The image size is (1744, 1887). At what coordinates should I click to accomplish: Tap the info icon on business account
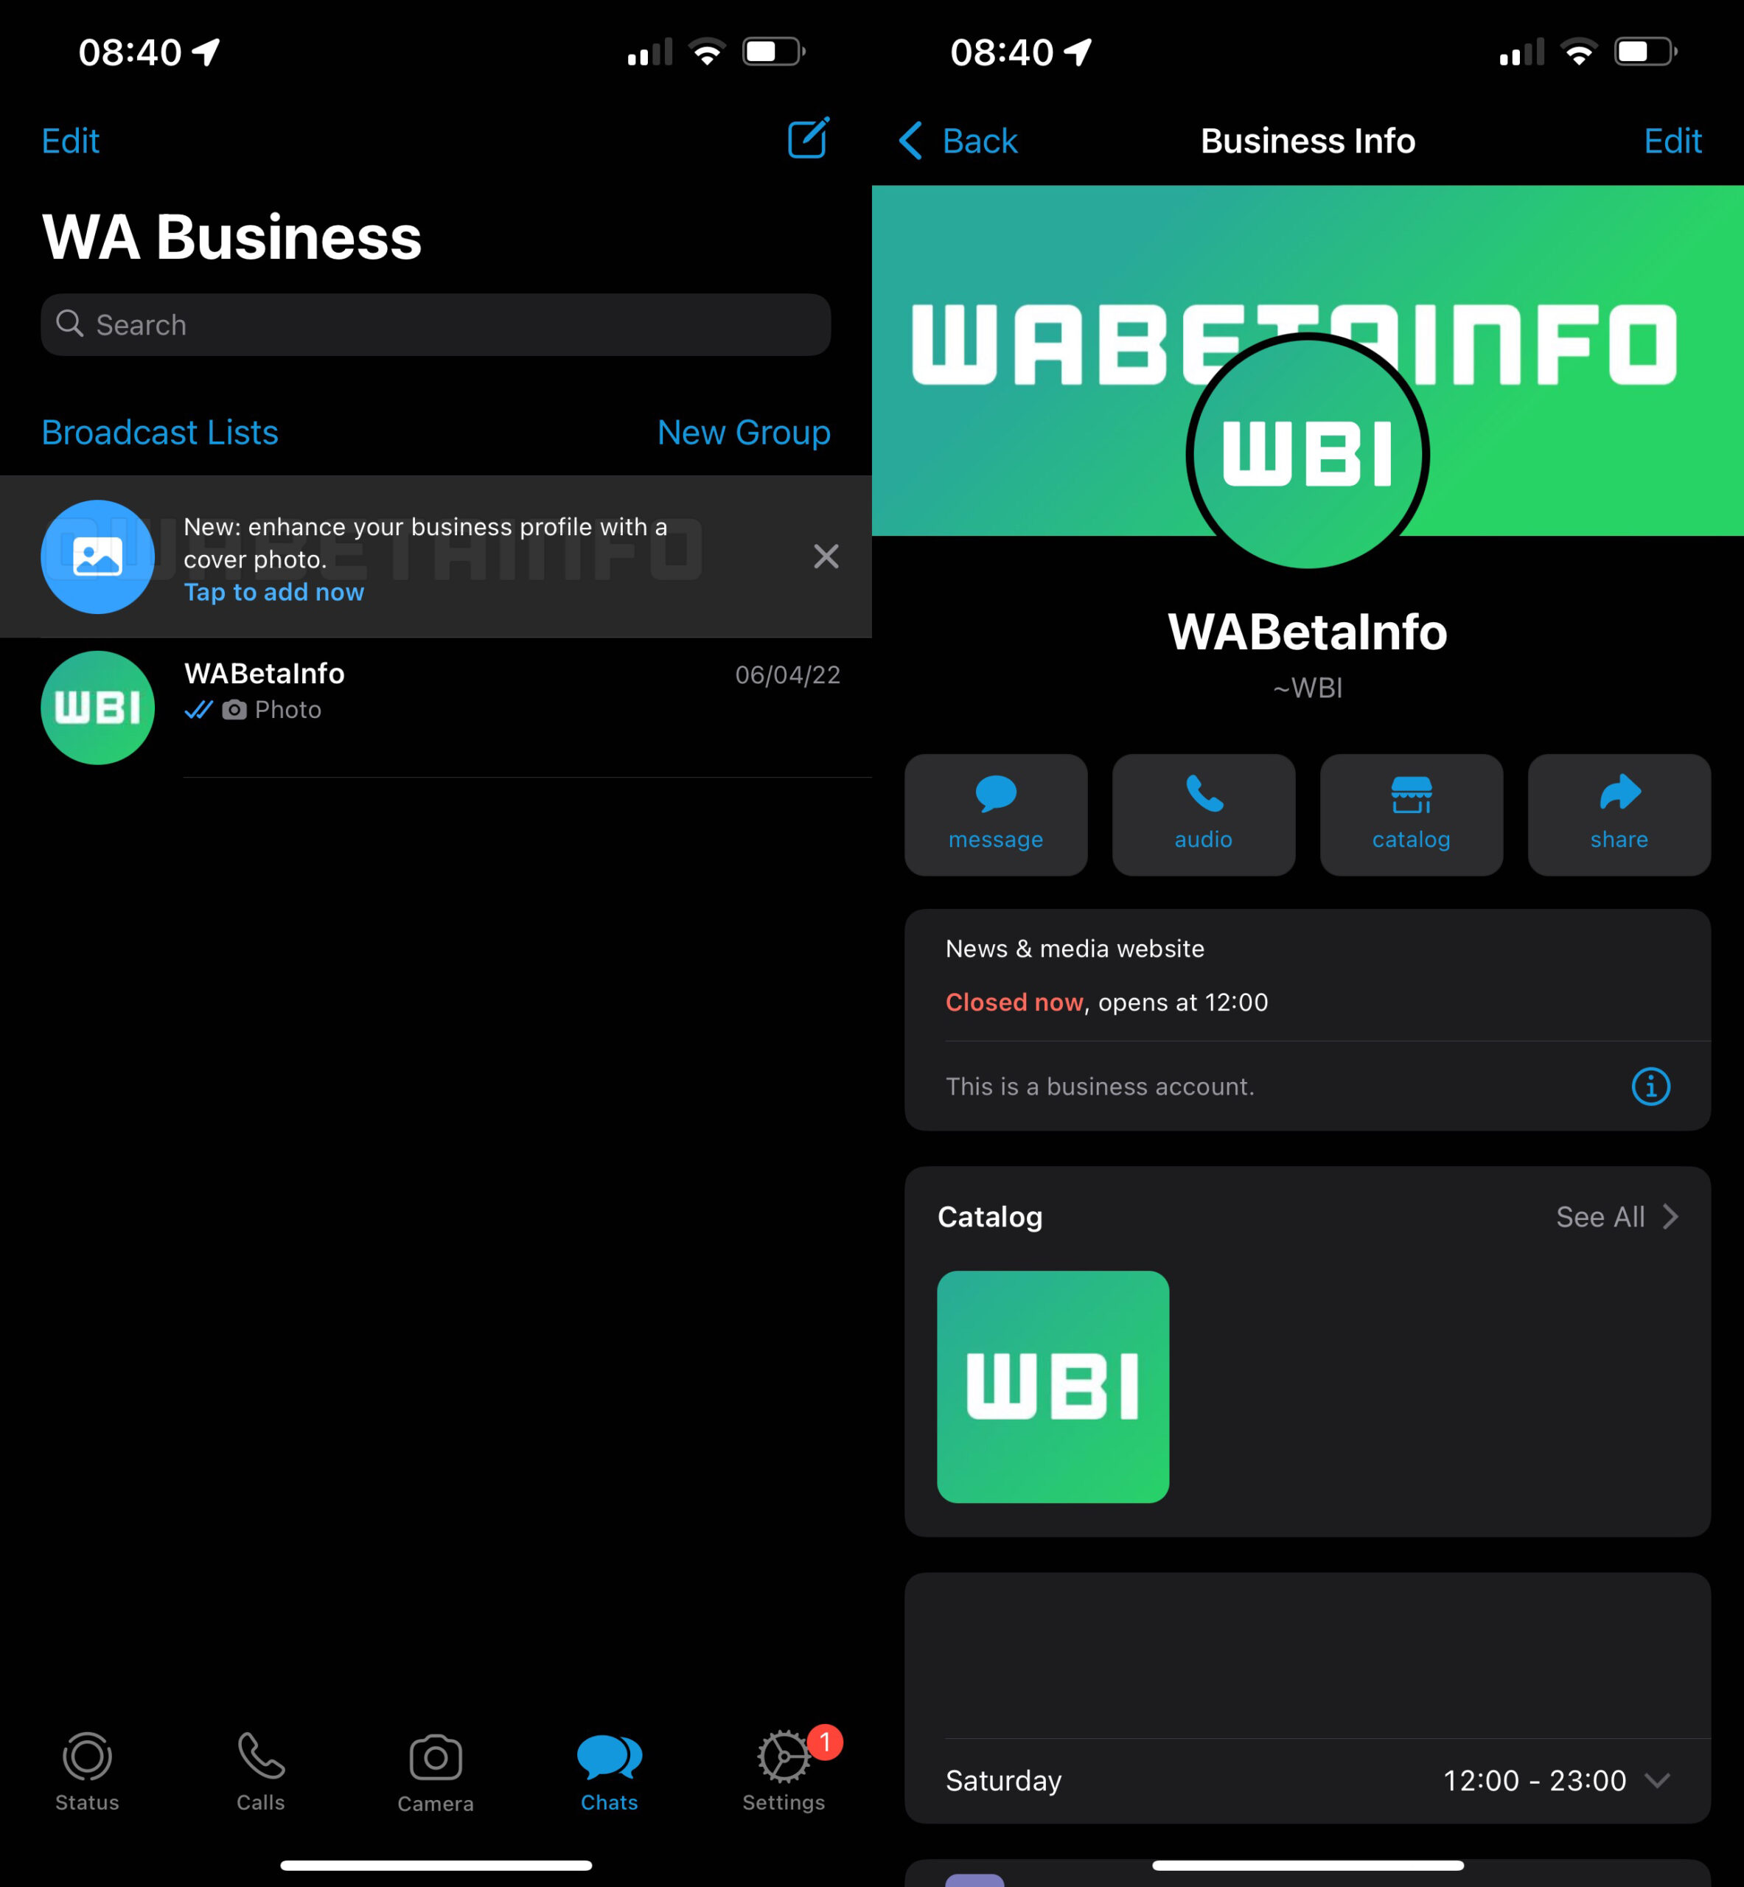[x=1650, y=1085]
